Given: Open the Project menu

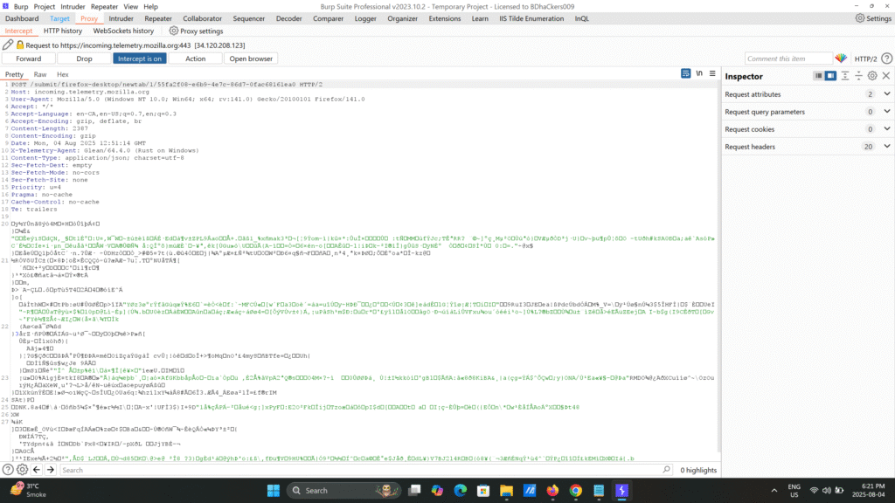Looking at the screenshot, I should [44, 6].
